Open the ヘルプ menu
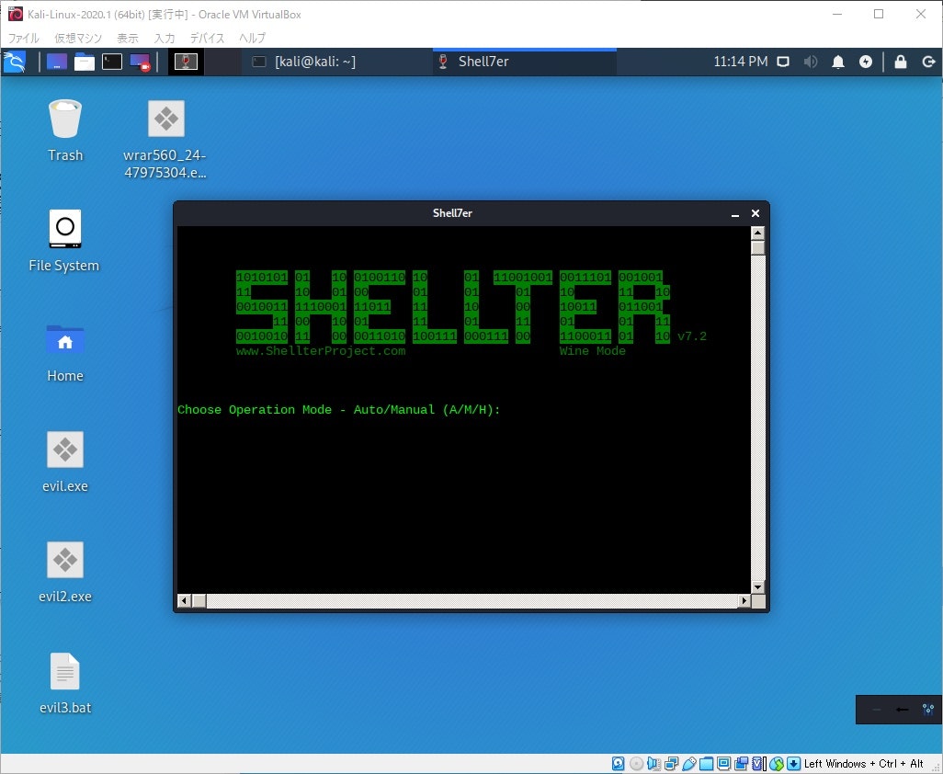943x774 pixels. tap(252, 38)
